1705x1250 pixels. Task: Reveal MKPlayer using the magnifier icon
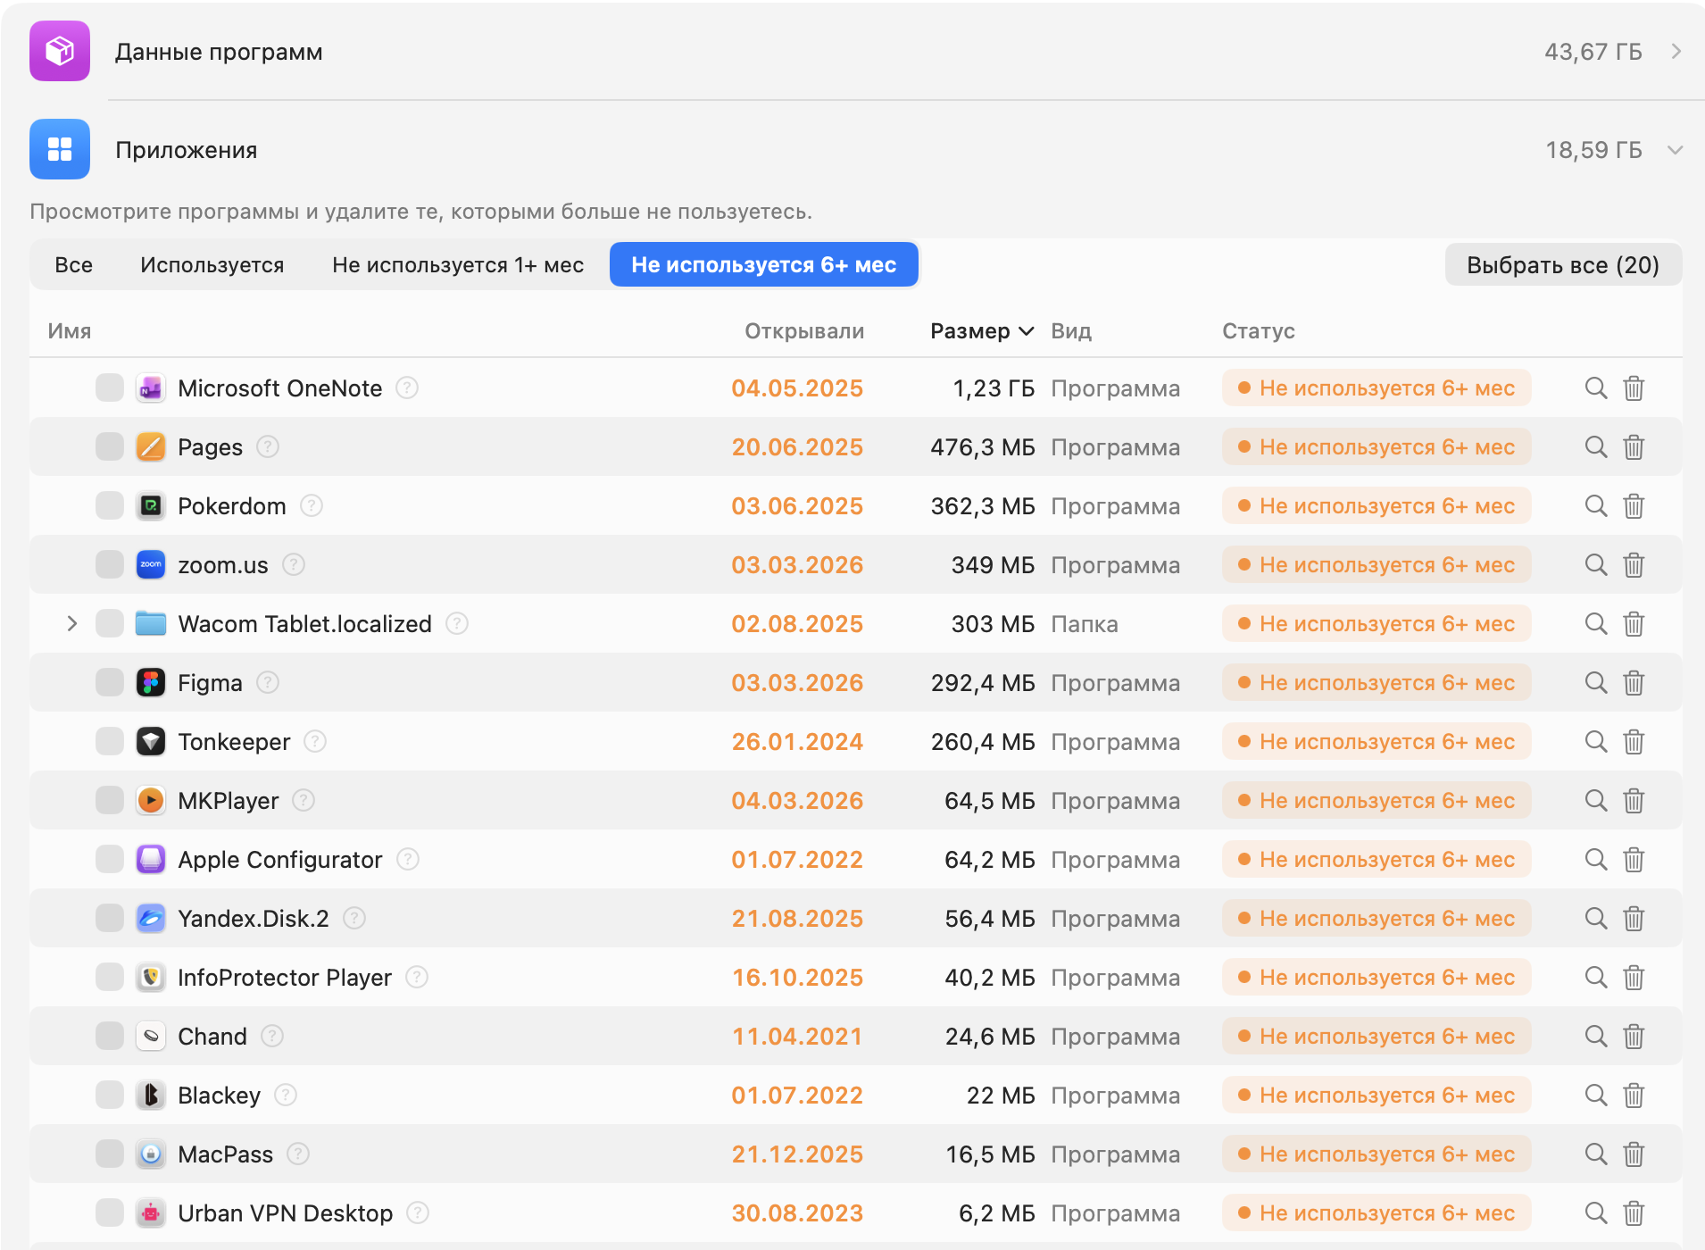(x=1596, y=801)
